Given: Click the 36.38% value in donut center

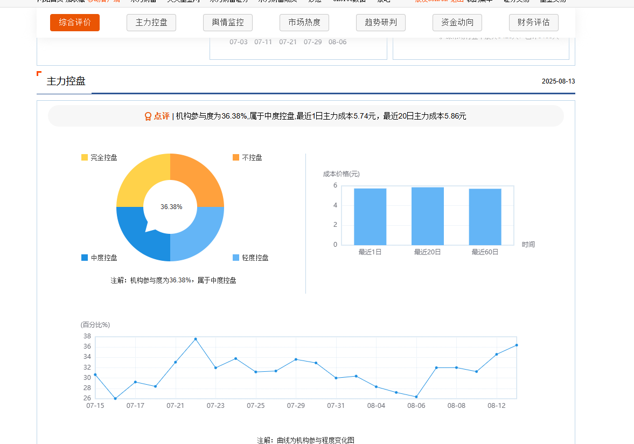Looking at the screenshot, I should click(171, 206).
